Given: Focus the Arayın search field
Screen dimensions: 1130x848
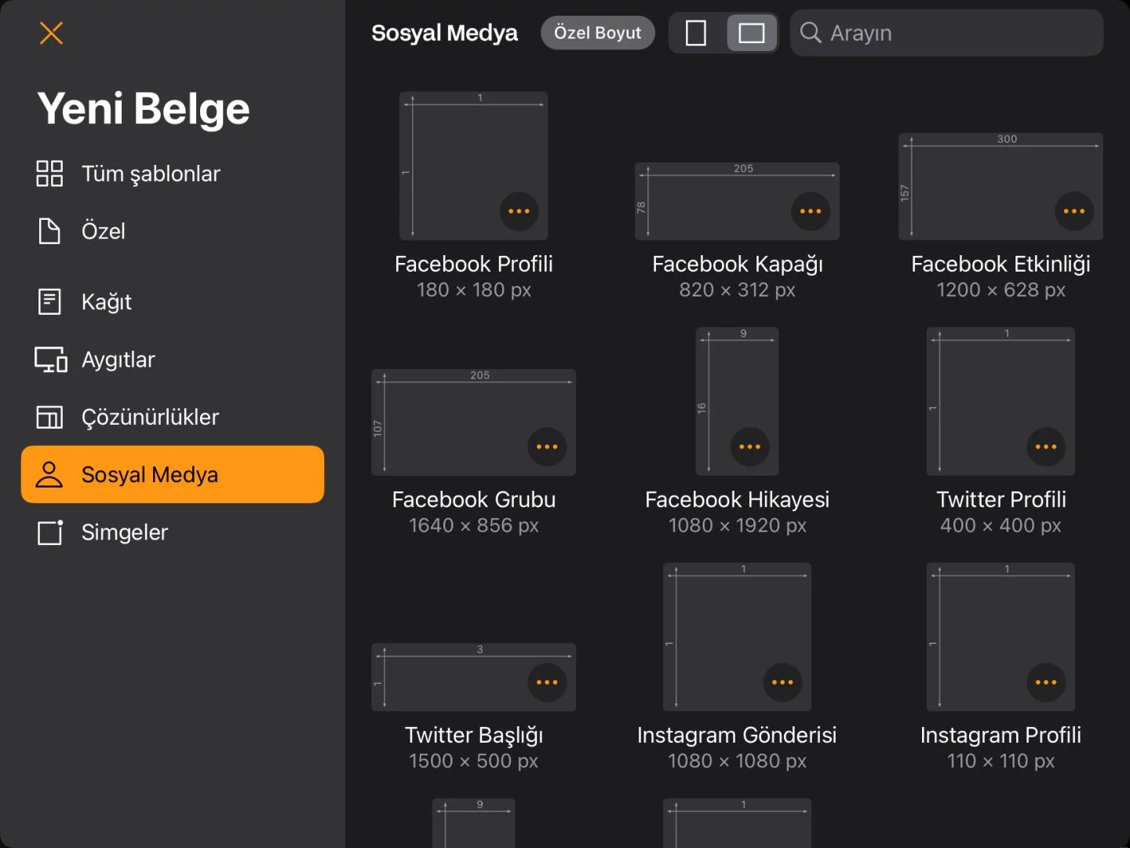Looking at the screenshot, I should (x=946, y=33).
